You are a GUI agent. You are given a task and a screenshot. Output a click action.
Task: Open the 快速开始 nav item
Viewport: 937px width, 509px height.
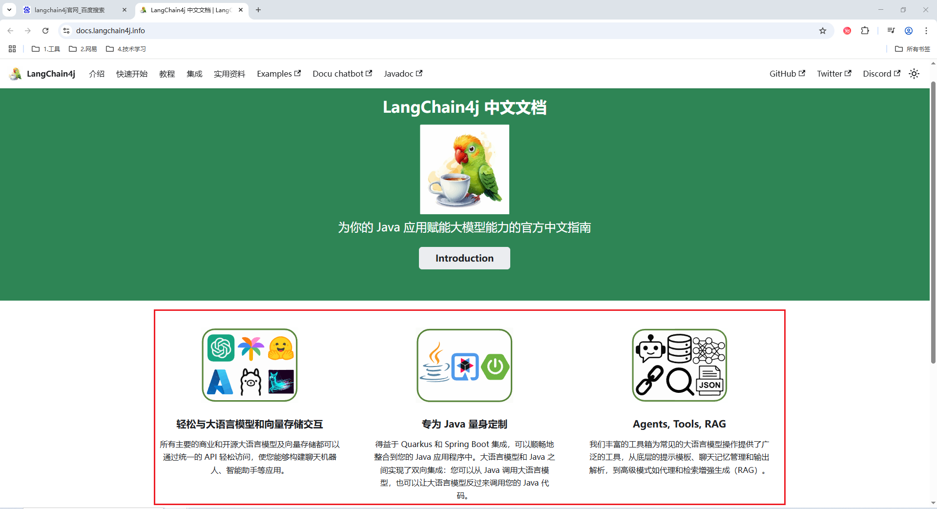[132, 74]
